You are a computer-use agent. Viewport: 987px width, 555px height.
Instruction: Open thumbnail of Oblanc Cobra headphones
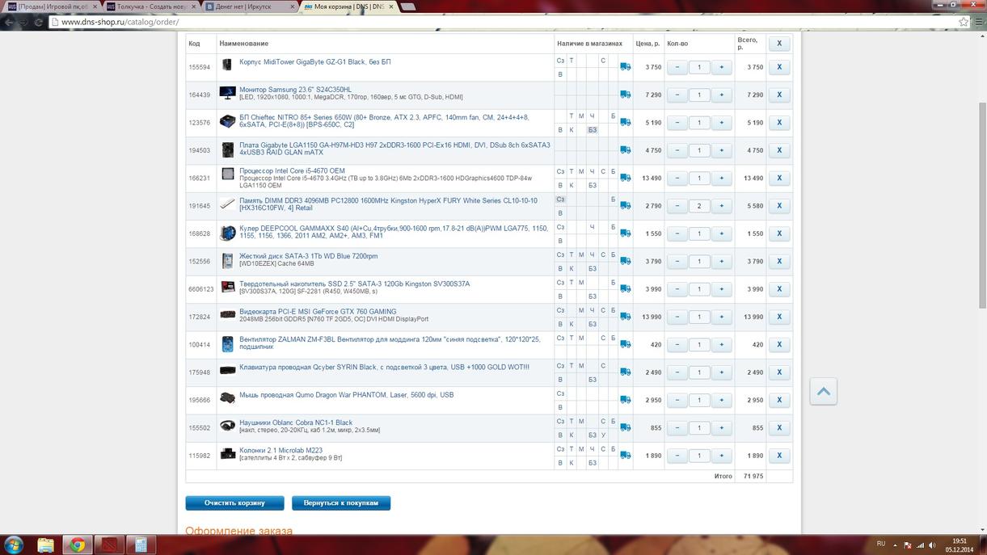tap(227, 426)
